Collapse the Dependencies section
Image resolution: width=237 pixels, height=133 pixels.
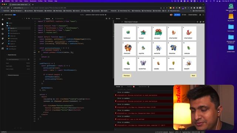[x=11, y=55]
